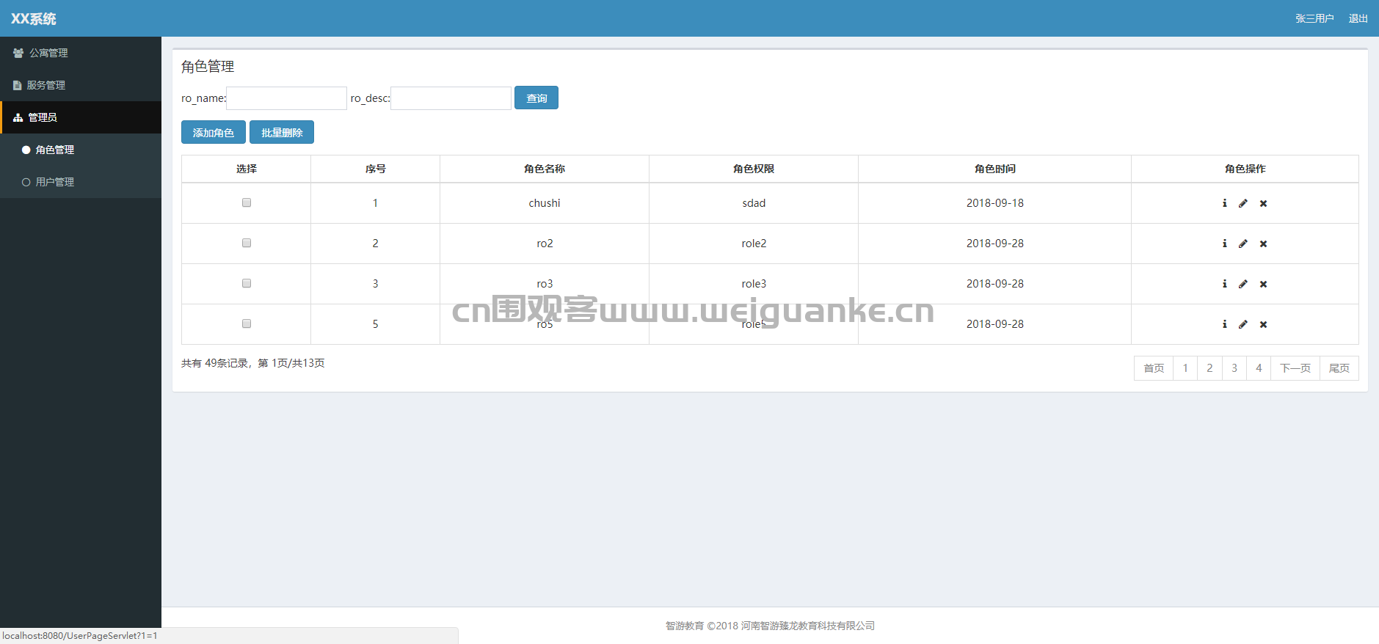Jump to page 2 in pagination

point(1209,368)
